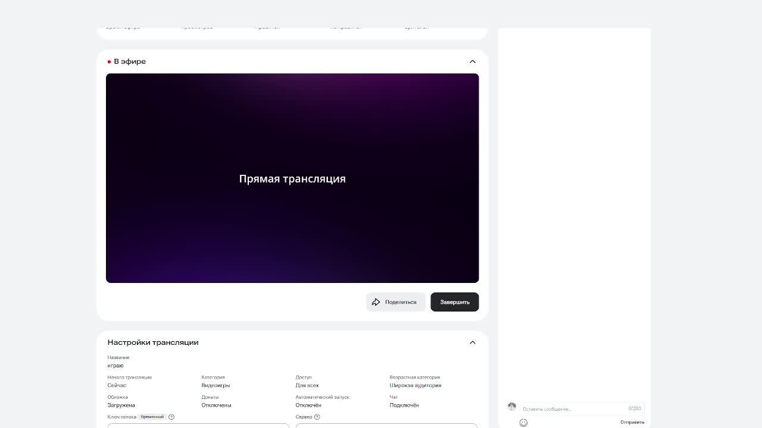Click the broadcast title 'играю'
762x428 pixels.
coord(115,366)
